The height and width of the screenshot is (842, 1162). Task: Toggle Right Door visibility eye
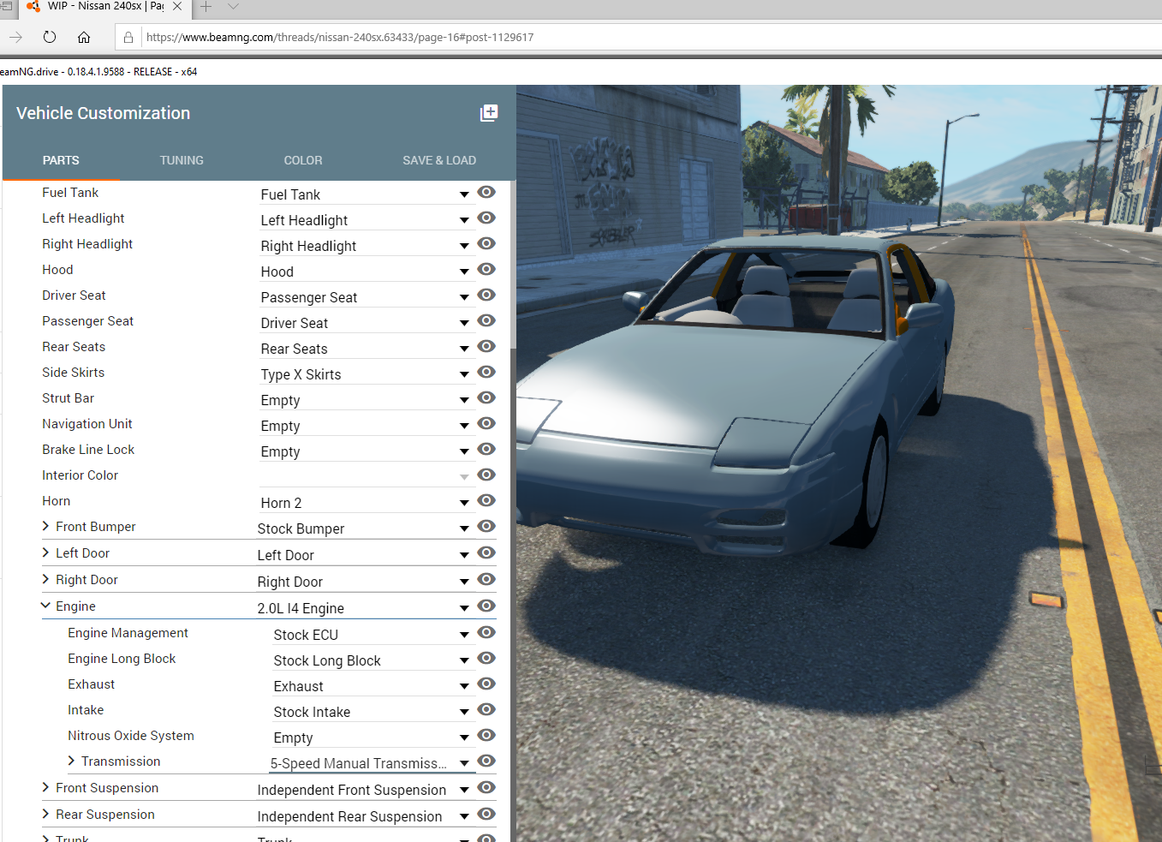pos(486,580)
